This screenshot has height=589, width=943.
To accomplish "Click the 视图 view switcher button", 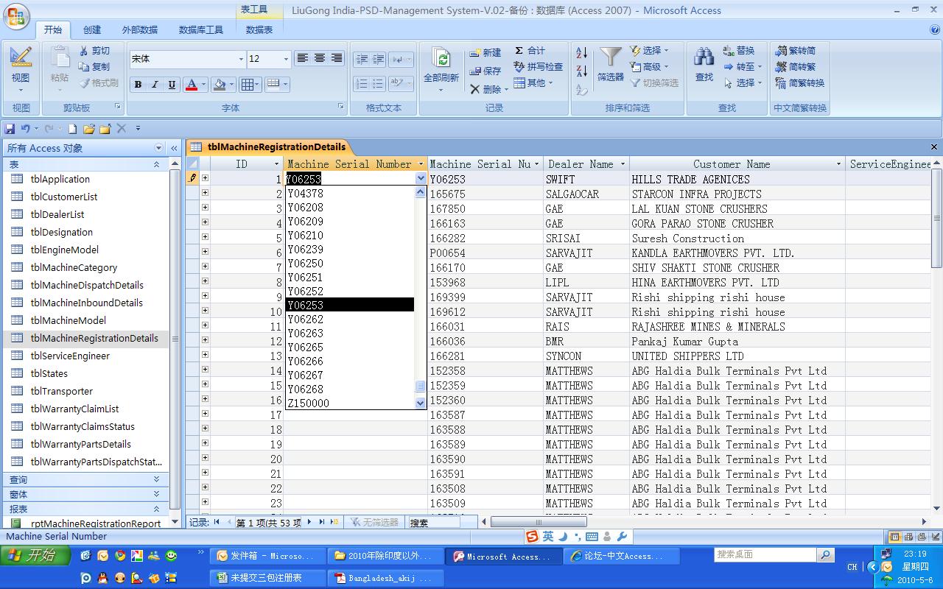I will click(x=21, y=71).
